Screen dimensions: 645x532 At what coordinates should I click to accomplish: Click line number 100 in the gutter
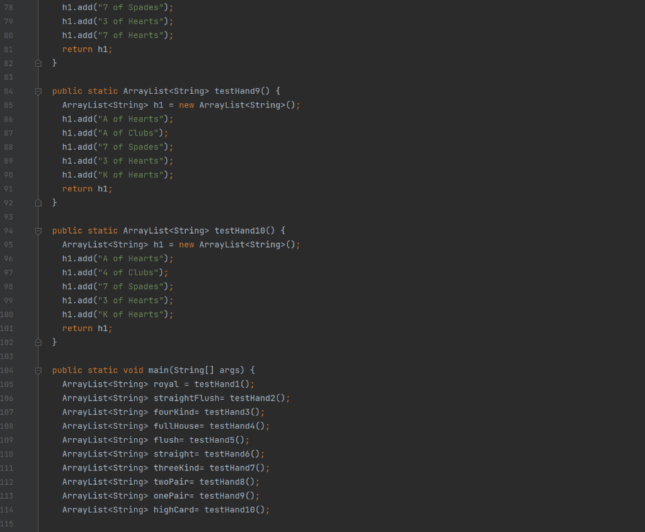[x=8, y=314]
